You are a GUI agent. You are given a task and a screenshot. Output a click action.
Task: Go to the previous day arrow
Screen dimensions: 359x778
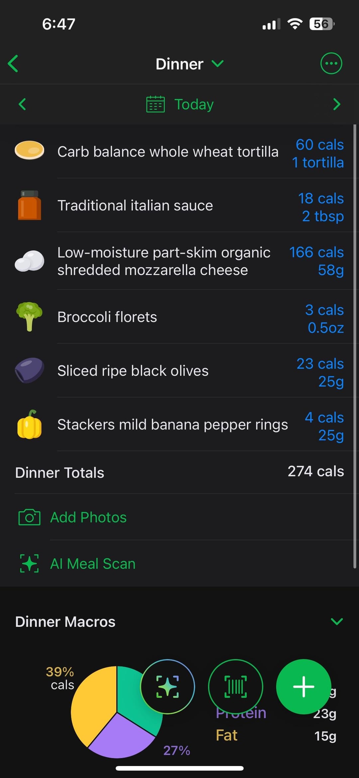pos(22,104)
